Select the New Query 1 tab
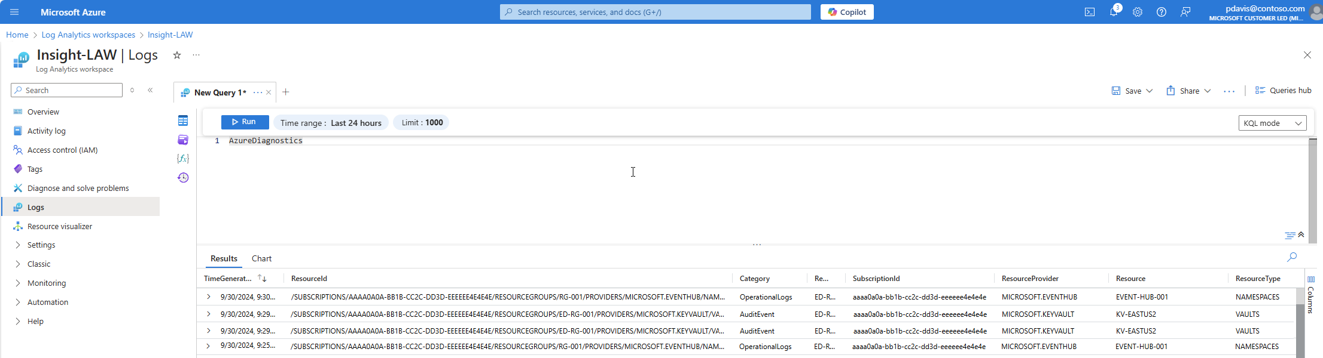Viewport: 1323px width, 358px height. click(x=220, y=92)
